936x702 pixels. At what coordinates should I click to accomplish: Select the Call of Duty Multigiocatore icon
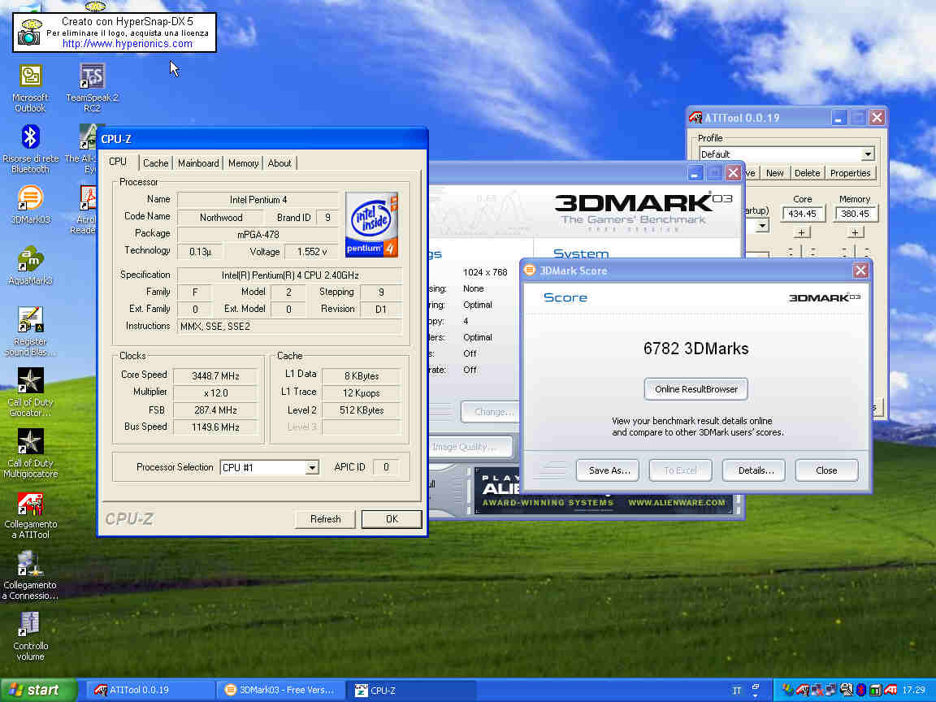coord(30,453)
